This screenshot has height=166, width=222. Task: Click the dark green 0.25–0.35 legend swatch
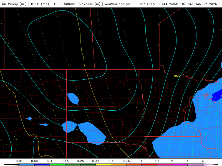[88, 165]
